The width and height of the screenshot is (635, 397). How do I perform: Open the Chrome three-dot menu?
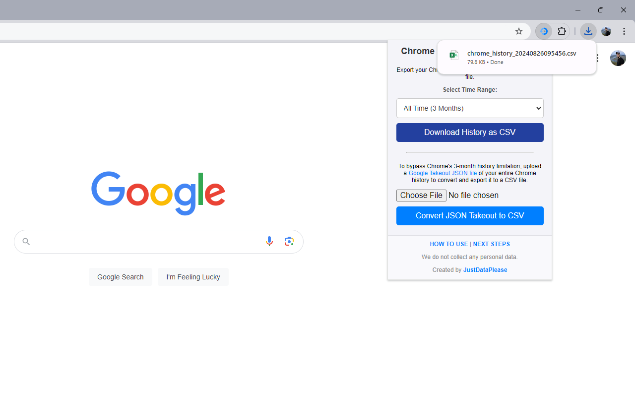[624, 31]
